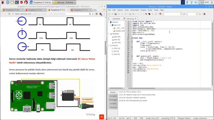The image size is (214, 120).
Task: Switch to the servo.py Geany taskbar button
Action: [65, 2]
